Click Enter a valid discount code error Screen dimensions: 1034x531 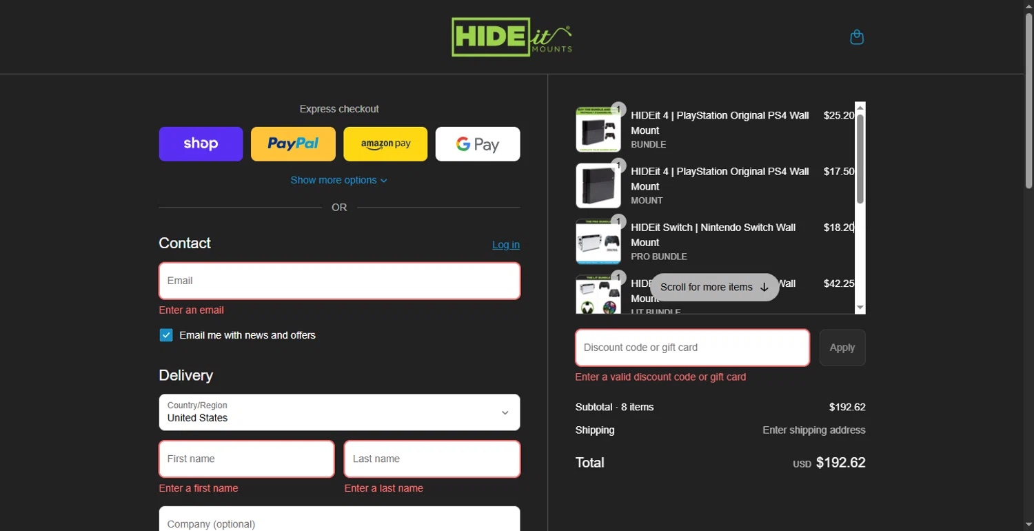(x=660, y=377)
